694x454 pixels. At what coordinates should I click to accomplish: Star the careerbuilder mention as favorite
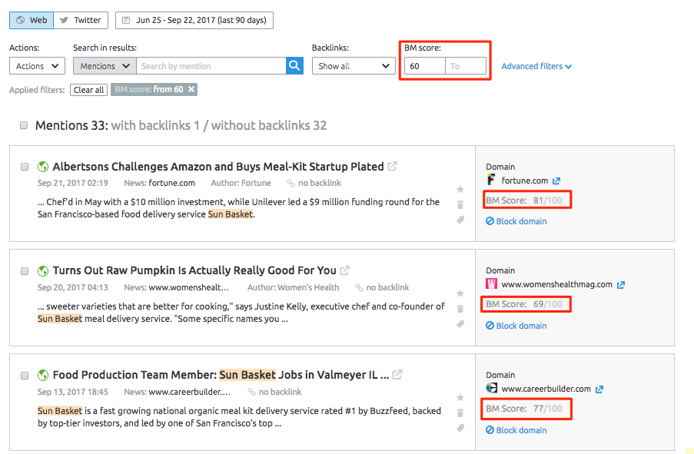[x=460, y=397]
